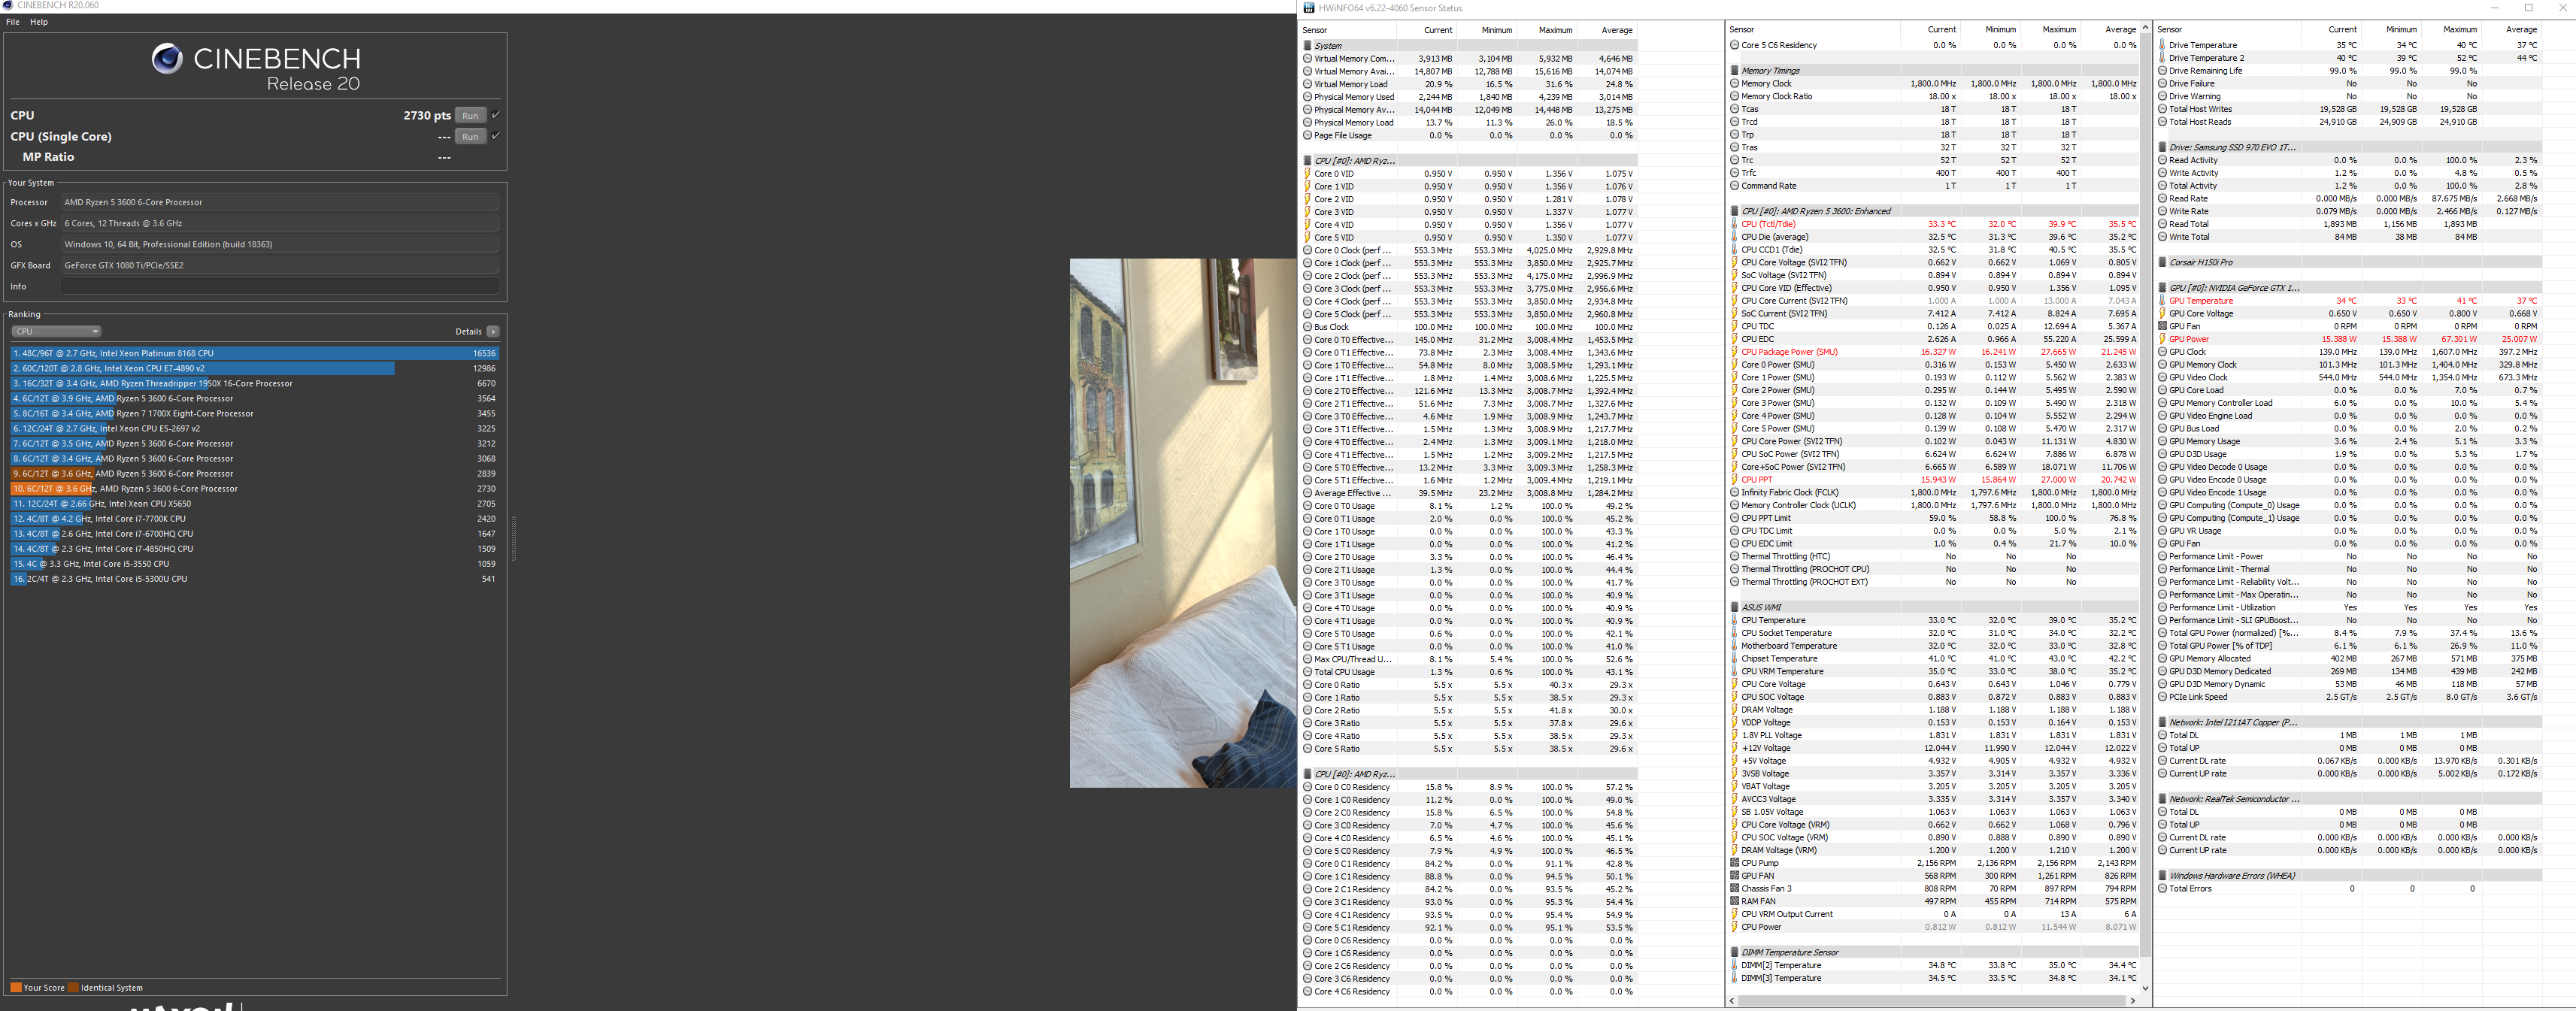
Task: Toggle the CPU (Single Core) test checkbox
Action: tap(496, 136)
